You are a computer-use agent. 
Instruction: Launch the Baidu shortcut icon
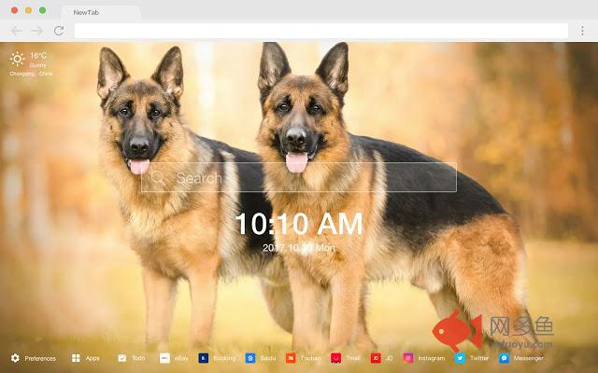tap(250, 358)
